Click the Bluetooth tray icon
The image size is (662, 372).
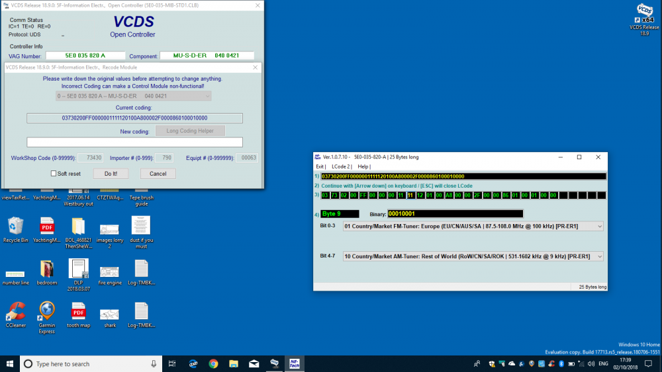tap(561, 363)
